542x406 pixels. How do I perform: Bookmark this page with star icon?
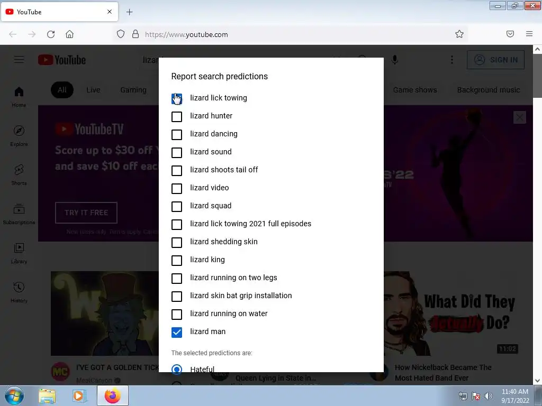point(459,34)
